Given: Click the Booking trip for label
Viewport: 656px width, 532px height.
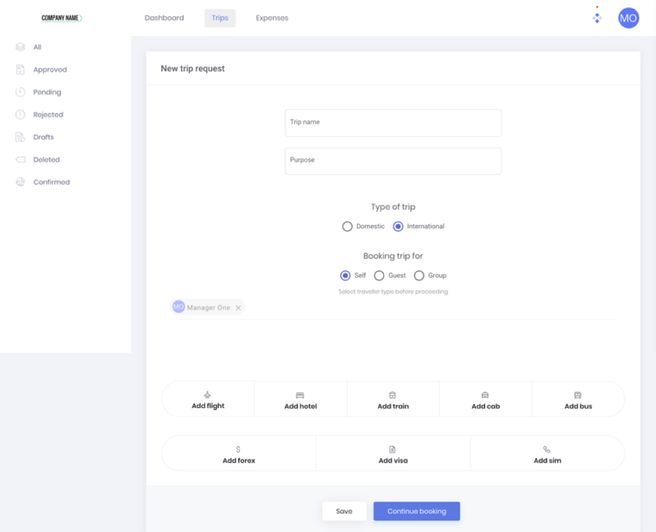Looking at the screenshot, I should (x=393, y=256).
